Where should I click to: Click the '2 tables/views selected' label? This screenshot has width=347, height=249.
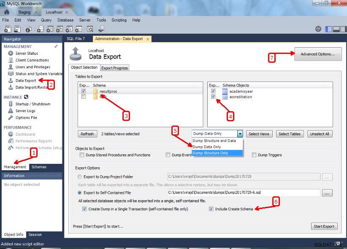click(x=120, y=134)
